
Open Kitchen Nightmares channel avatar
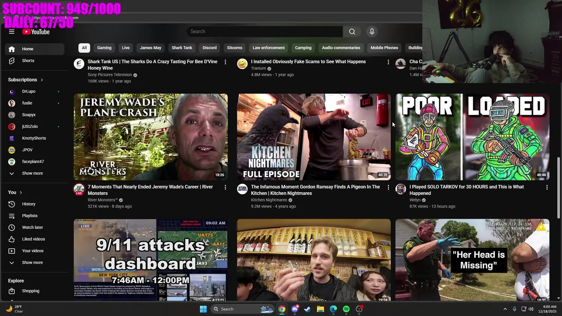pos(242,189)
